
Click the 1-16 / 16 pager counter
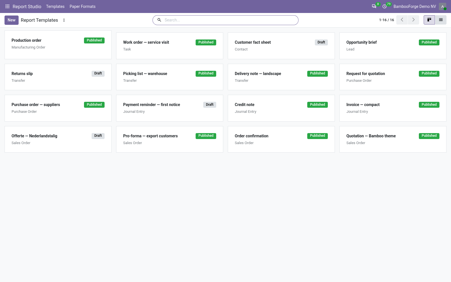click(386, 20)
